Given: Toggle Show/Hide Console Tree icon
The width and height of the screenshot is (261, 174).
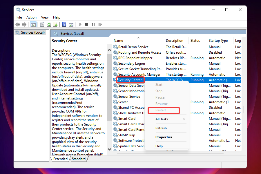Looking at the screenshot, I should pyautogui.click(x=33, y=24).
